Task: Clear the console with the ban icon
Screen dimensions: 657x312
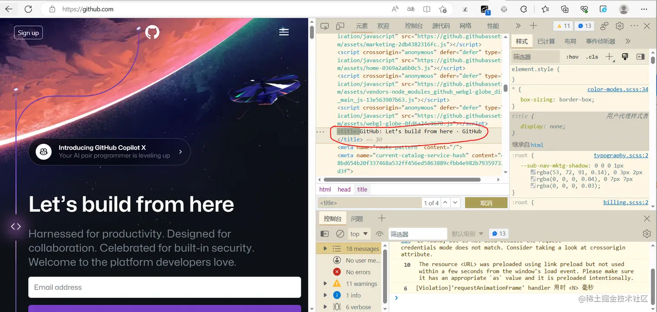Action: coord(340,234)
